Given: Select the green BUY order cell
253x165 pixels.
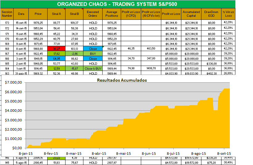Looking at the screenshot, I should coord(93,54).
